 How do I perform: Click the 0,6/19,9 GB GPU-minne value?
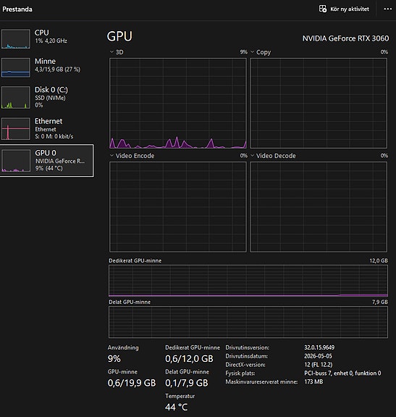pyautogui.click(x=132, y=383)
